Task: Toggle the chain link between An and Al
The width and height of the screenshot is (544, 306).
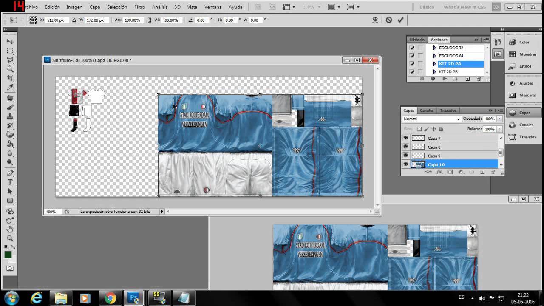Action: click(x=149, y=20)
